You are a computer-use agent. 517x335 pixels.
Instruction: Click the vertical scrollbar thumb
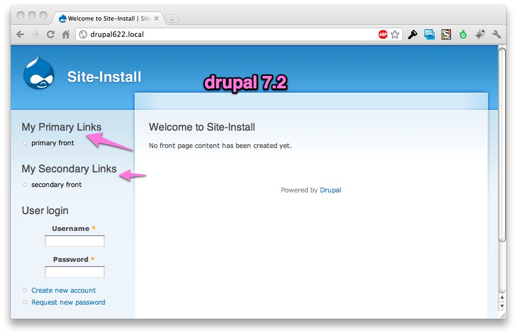click(x=502, y=145)
